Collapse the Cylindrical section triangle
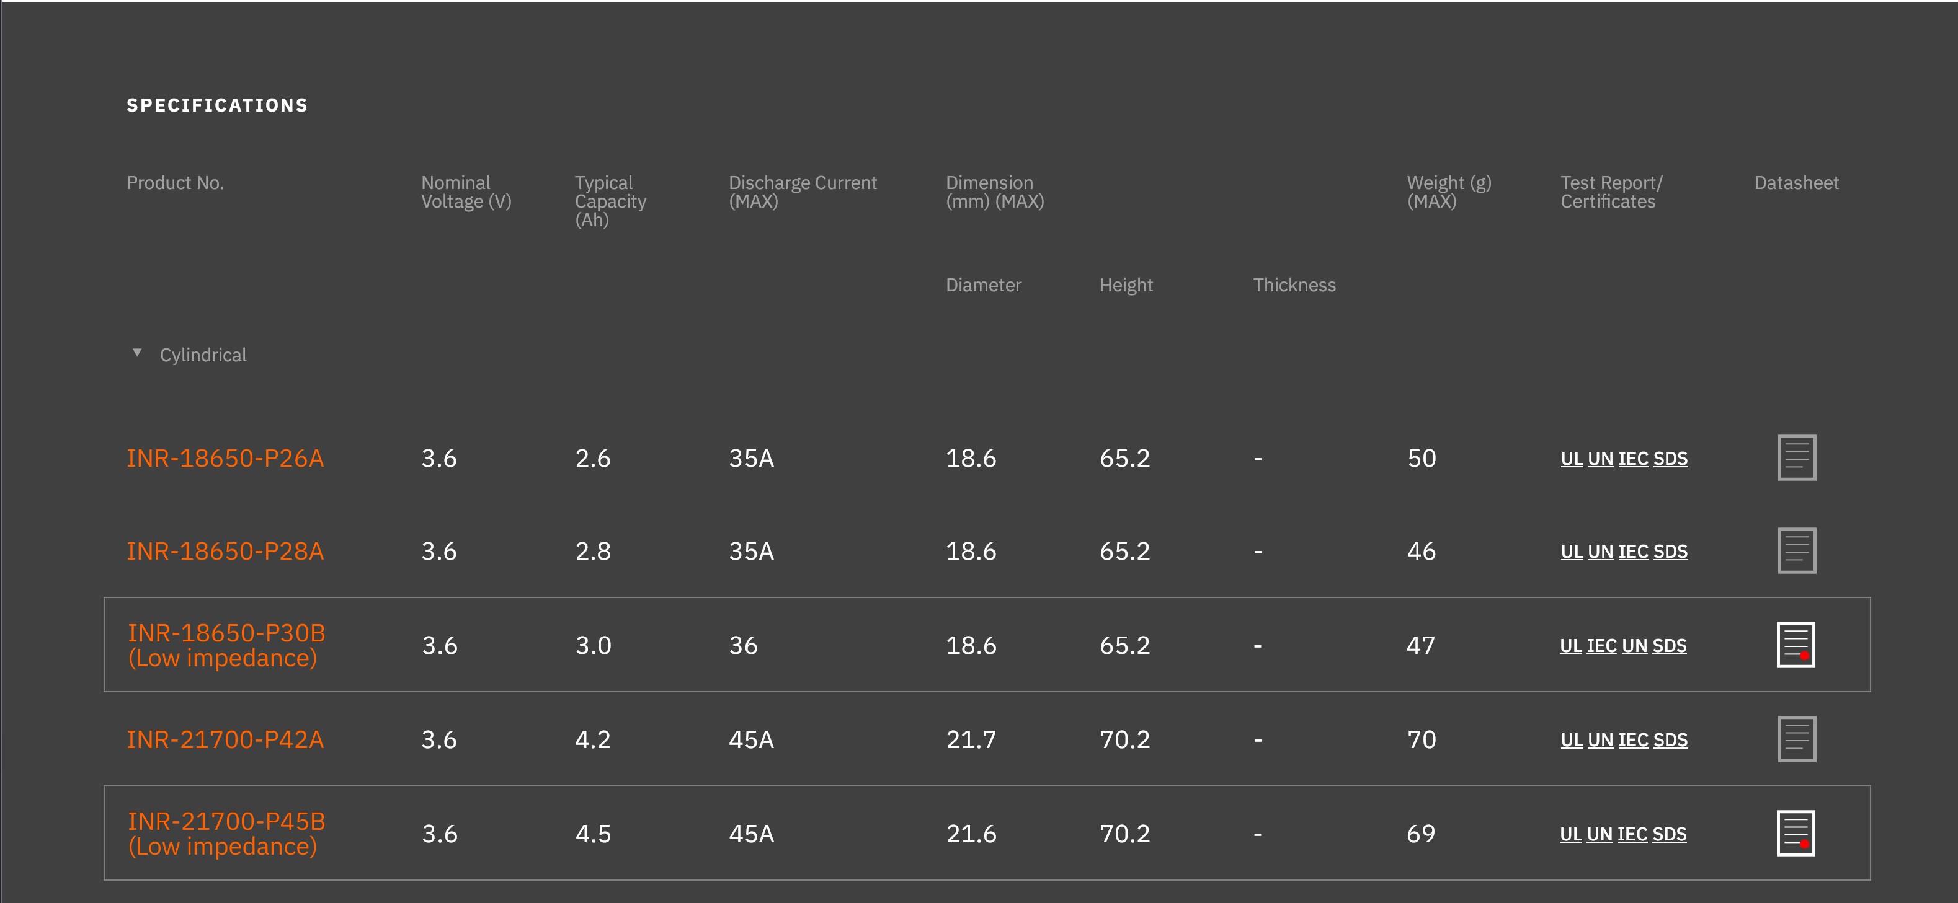Screen dimensions: 1958x903 (137, 353)
